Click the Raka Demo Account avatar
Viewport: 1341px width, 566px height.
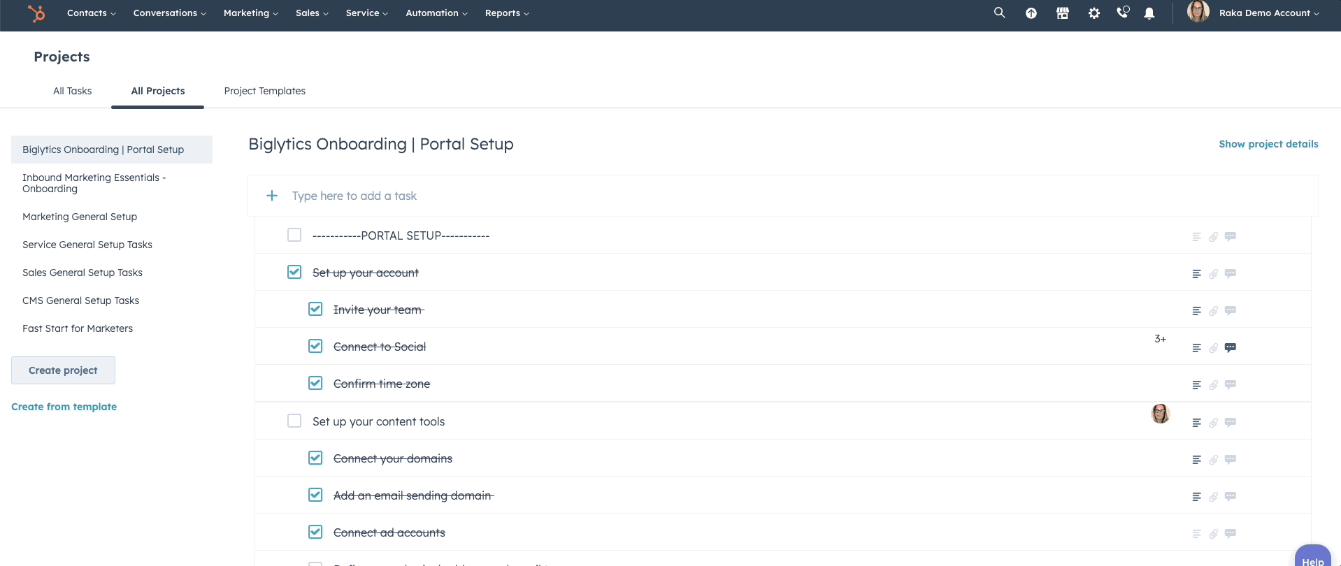click(x=1198, y=11)
